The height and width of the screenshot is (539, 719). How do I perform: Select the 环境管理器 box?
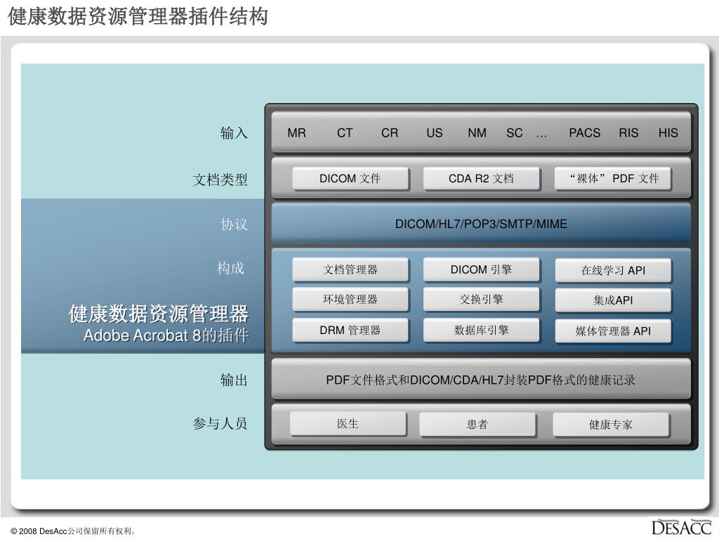tap(350, 299)
